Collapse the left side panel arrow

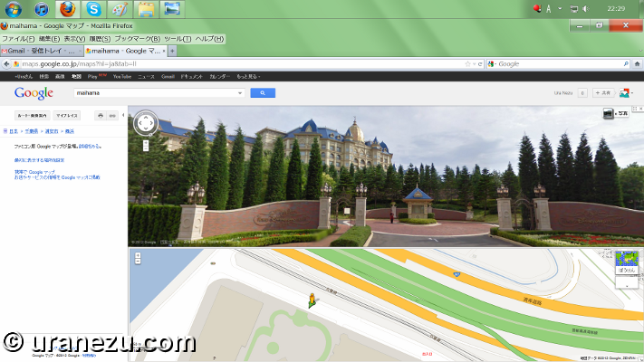point(123,115)
